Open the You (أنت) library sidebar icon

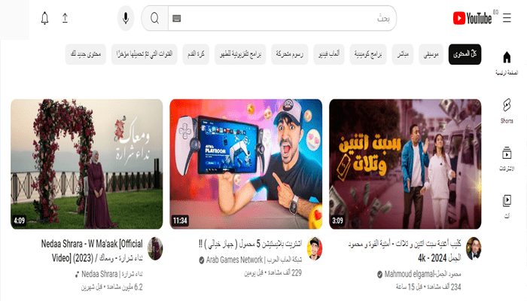coord(507,206)
